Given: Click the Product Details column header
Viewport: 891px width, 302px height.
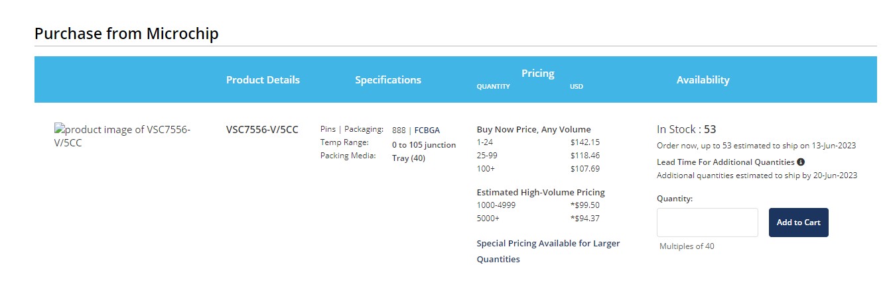Looking at the screenshot, I should pos(263,80).
